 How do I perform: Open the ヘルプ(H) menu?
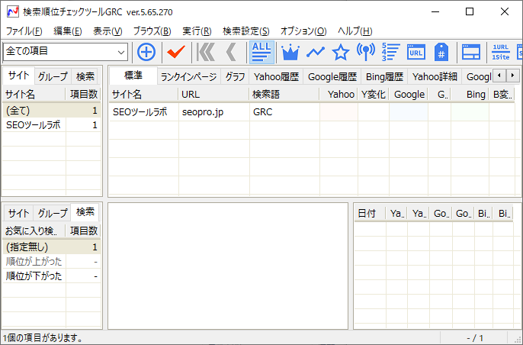355,31
